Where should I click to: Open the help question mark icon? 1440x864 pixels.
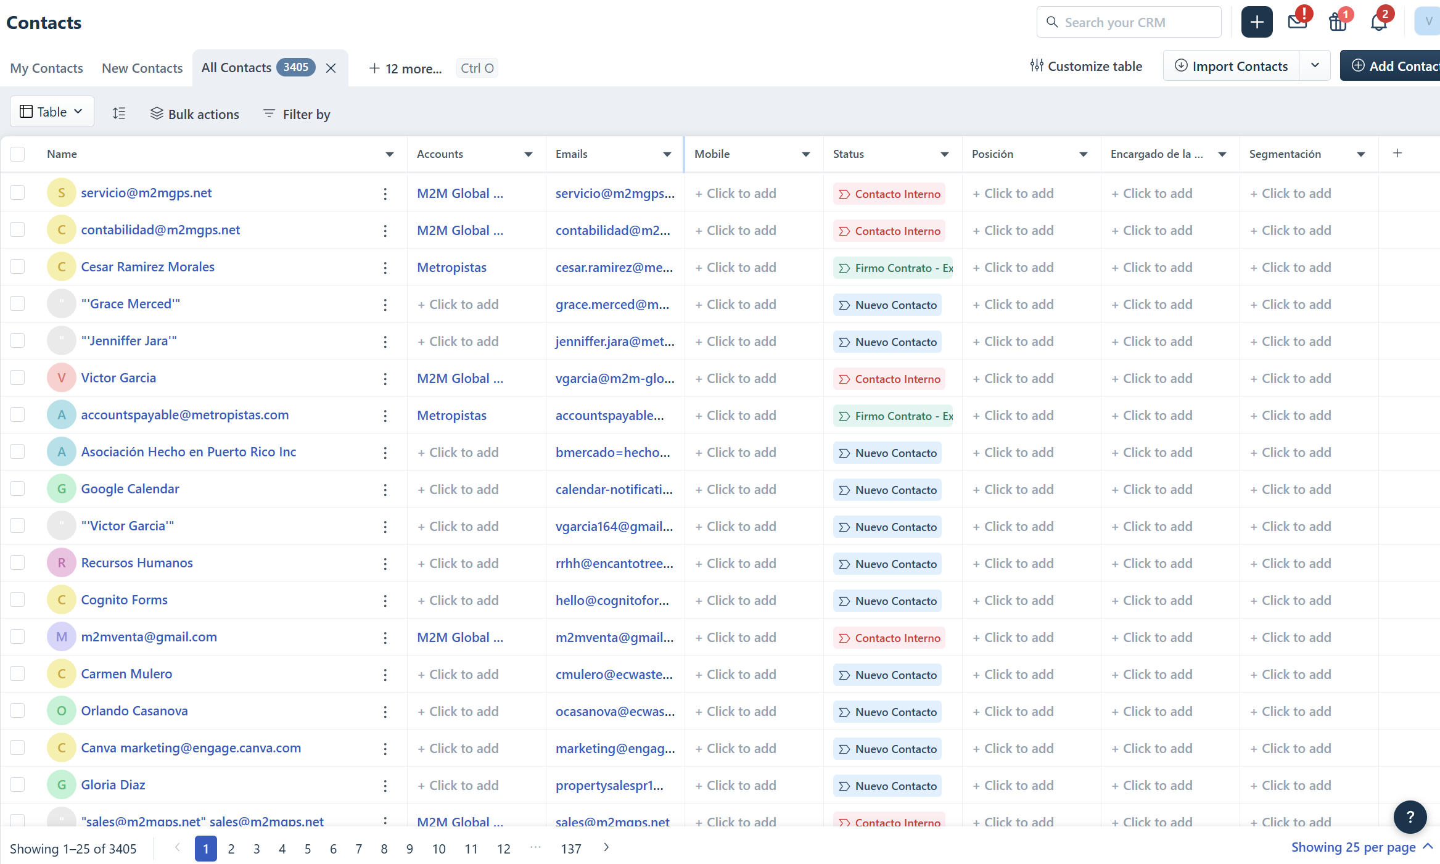pyautogui.click(x=1410, y=817)
